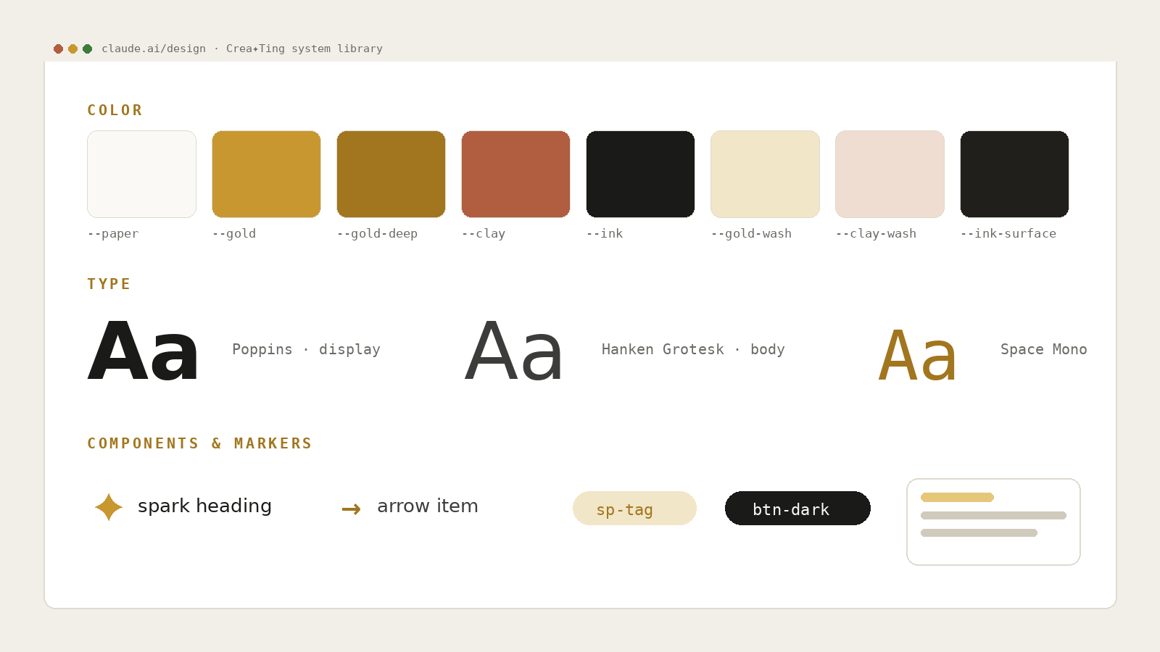Pick the --gold-deep swatch
The width and height of the screenshot is (1160, 652).
391,174
